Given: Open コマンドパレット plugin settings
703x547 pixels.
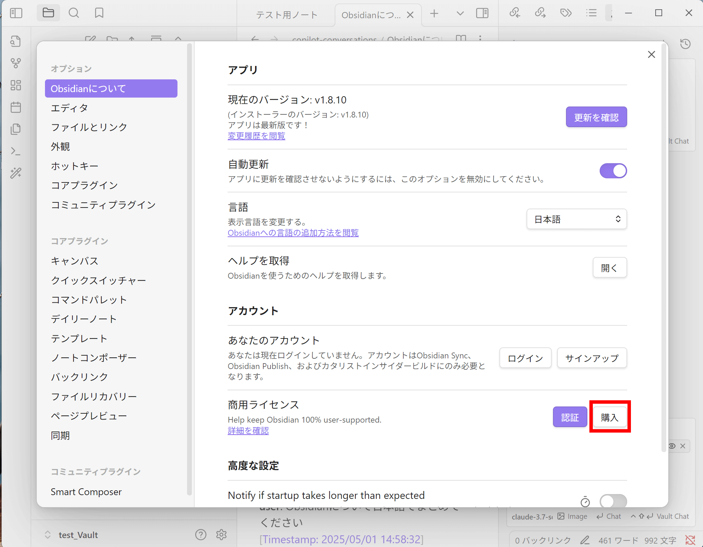Looking at the screenshot, I should pos(111,300).
